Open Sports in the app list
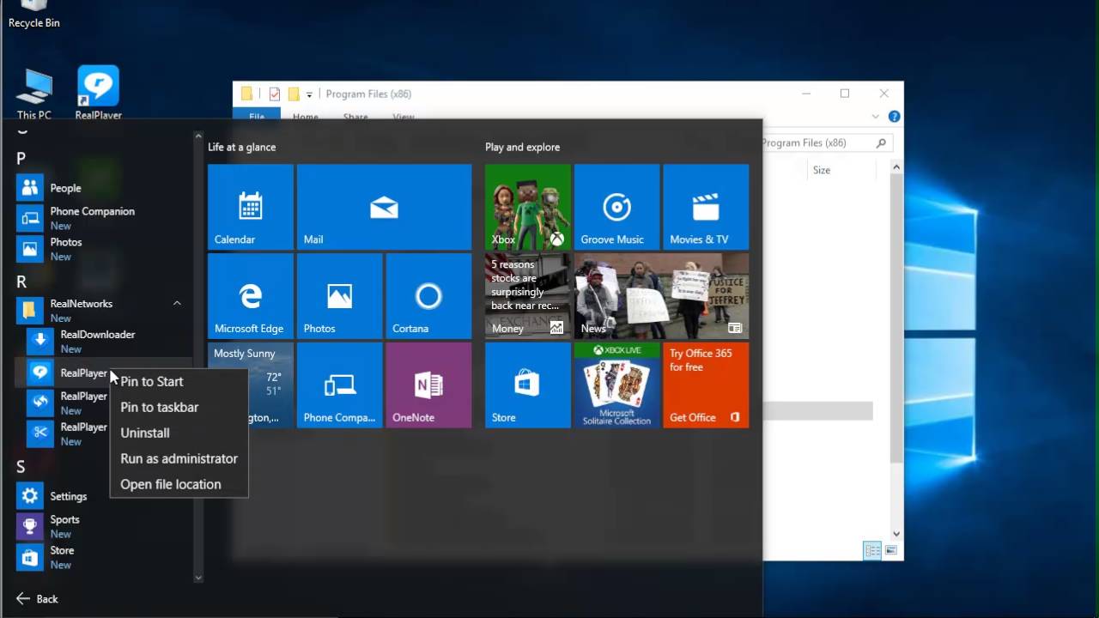This screenshot has height=618, width=1099. tap(103, 526)
